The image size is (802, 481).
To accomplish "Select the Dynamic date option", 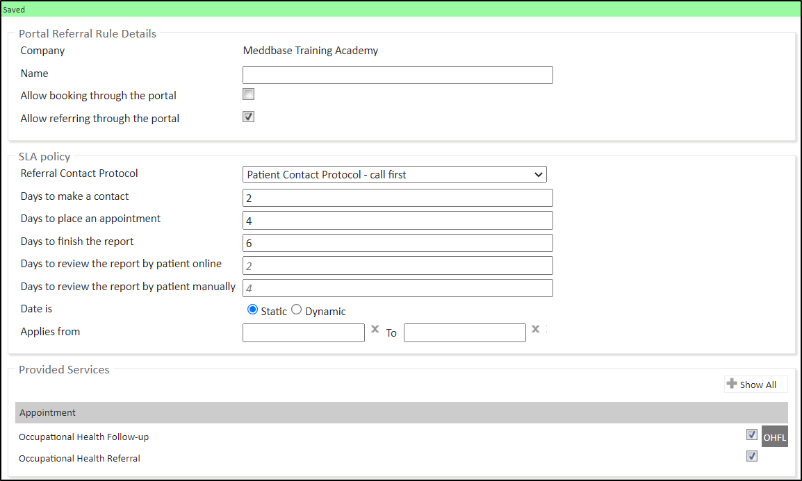I will 297,310.
